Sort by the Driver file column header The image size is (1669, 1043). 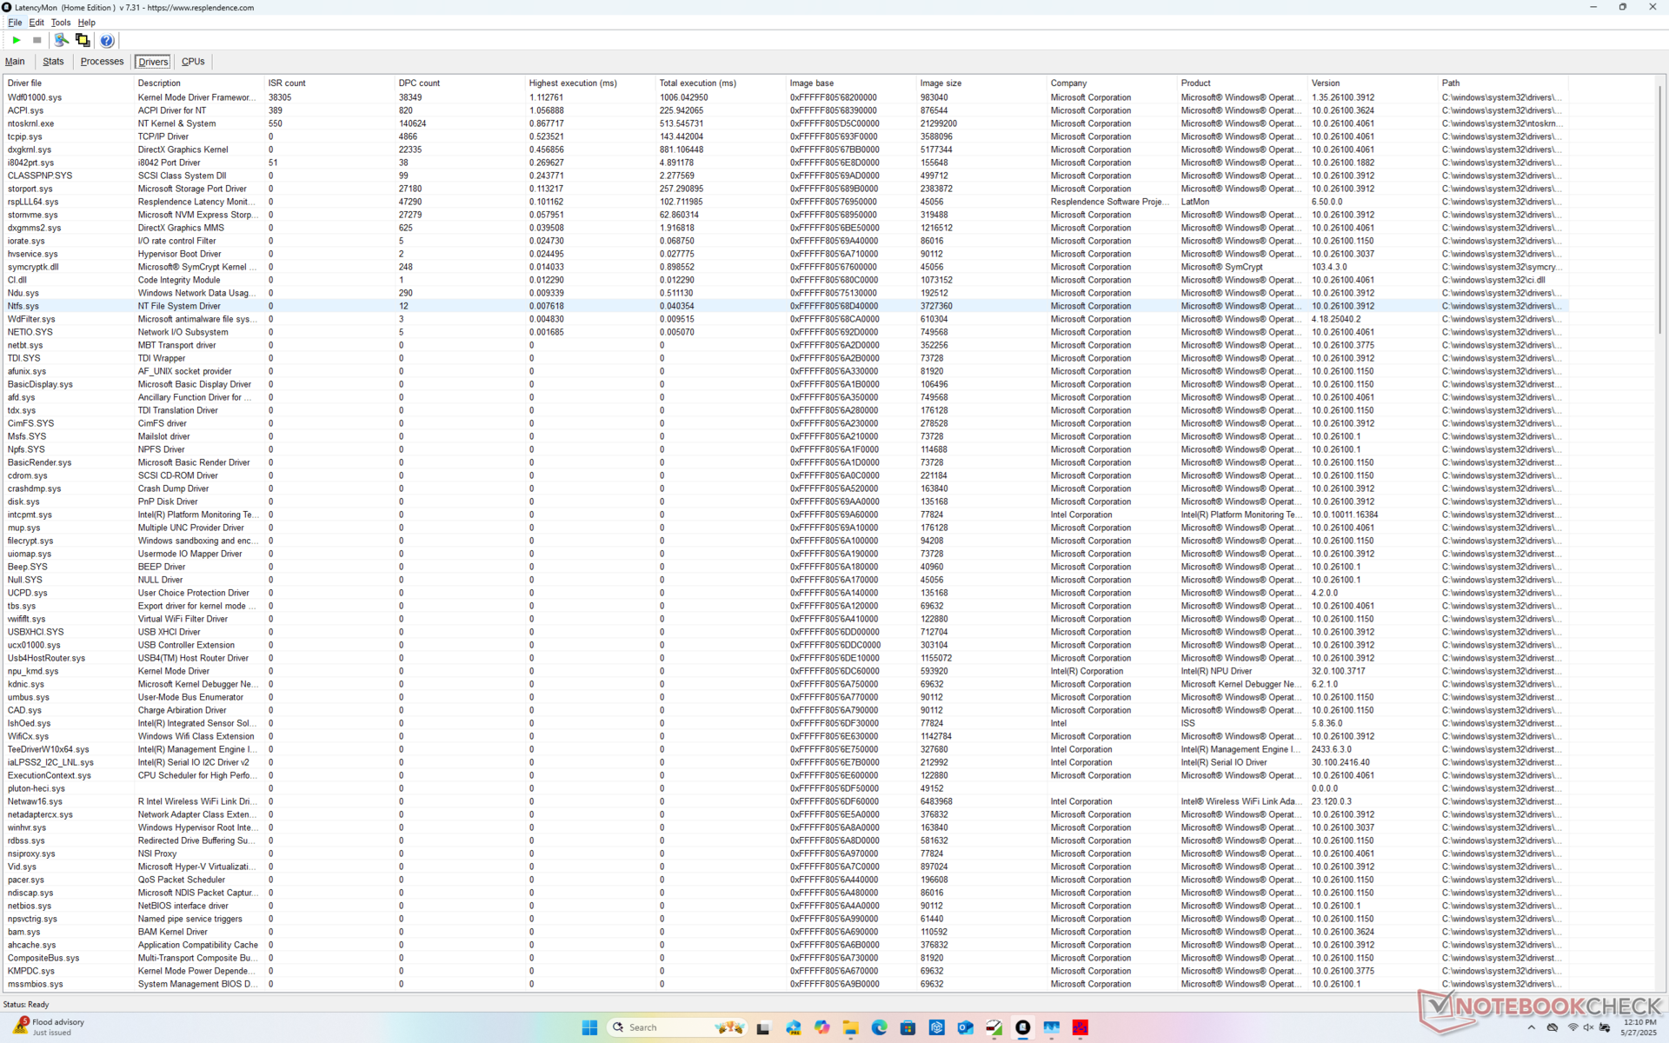(68, 83)
